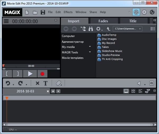The image size is (159, 134).
Task: Click the Burn disc icon
Action: click(144, 12)
